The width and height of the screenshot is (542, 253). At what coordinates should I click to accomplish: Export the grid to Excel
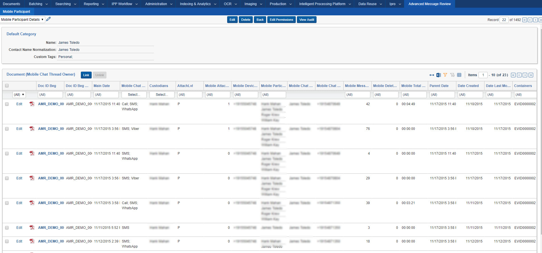point(438,75)
